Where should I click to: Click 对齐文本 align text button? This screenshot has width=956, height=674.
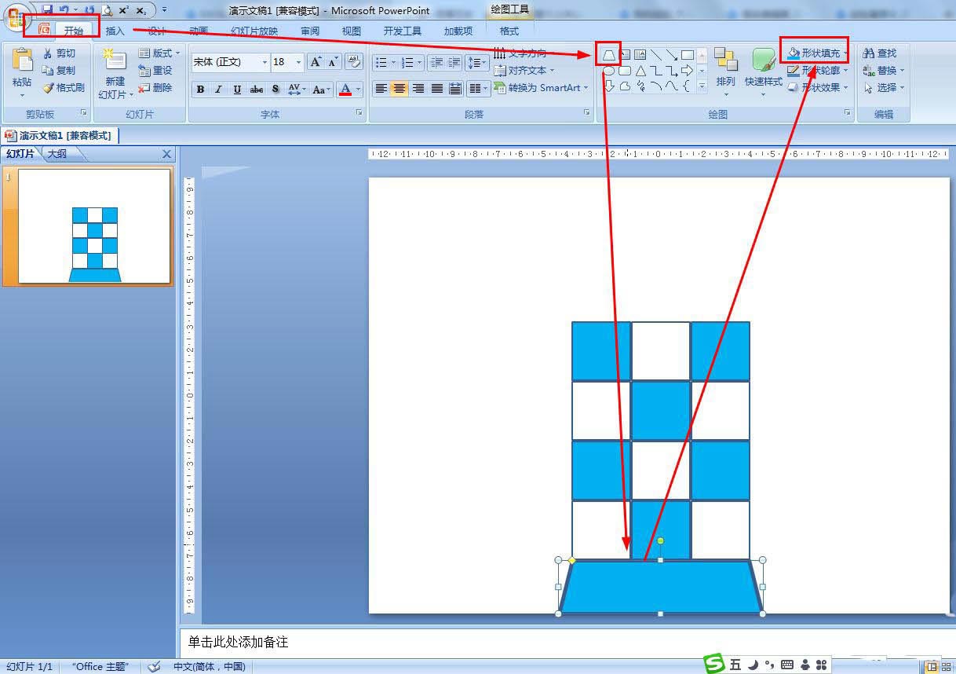[524, 70]
